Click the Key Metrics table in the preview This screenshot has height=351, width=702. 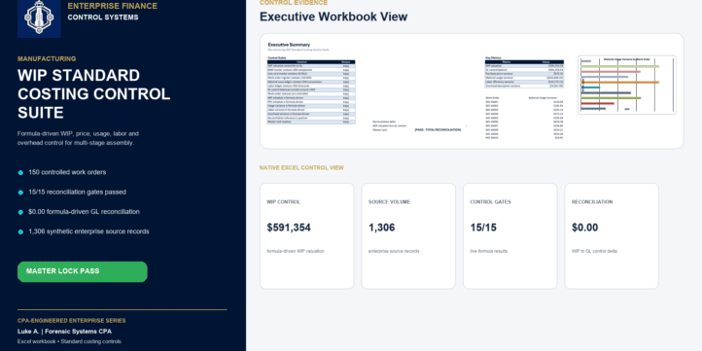524,74
